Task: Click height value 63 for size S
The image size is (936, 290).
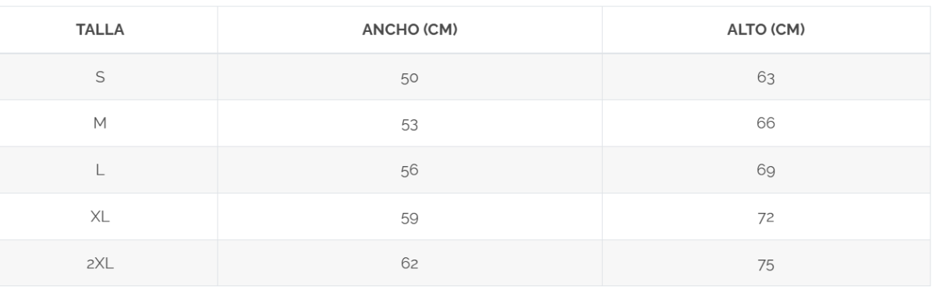Action: (765, 77)
